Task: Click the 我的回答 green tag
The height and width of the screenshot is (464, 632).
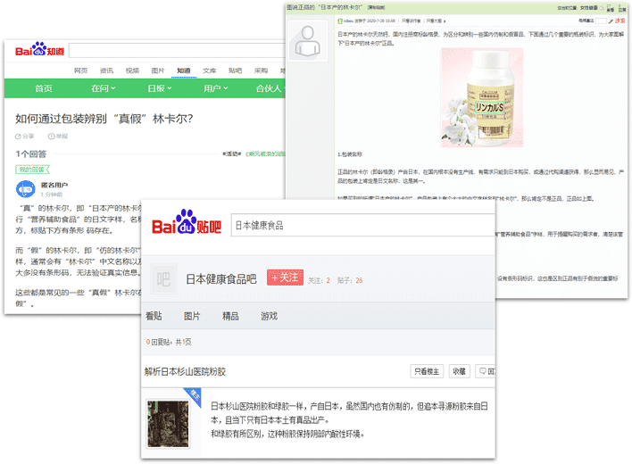Action: pyautogui.click(x=31, y=170)
